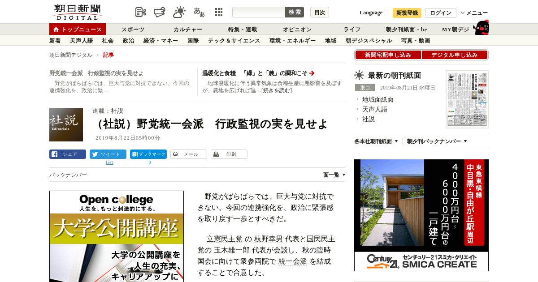Click the 社説 Editorials thumbnail image
The image size is (538, 282).
pyautogui.click(x=66, y=124)
